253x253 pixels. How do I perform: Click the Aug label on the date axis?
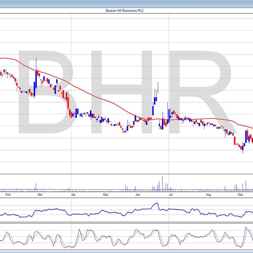point(208,194)
